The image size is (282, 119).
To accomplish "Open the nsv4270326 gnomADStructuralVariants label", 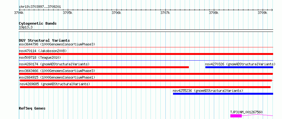I will coord(240,64).
